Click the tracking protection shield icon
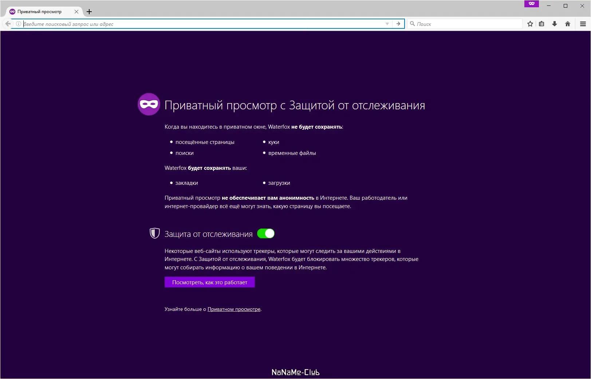This screenshot has width=591, height=379. point(155,233)
